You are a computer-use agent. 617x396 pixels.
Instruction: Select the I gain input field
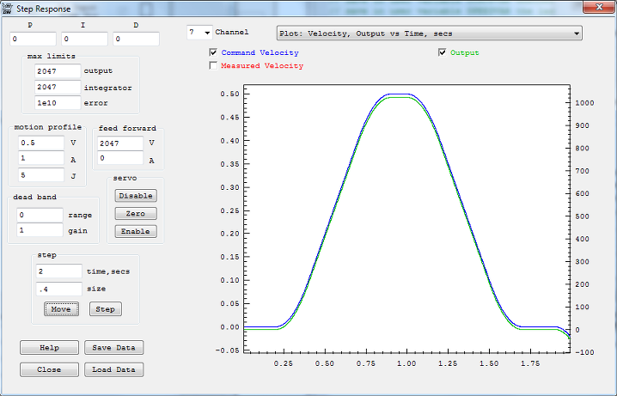point(84,40)
